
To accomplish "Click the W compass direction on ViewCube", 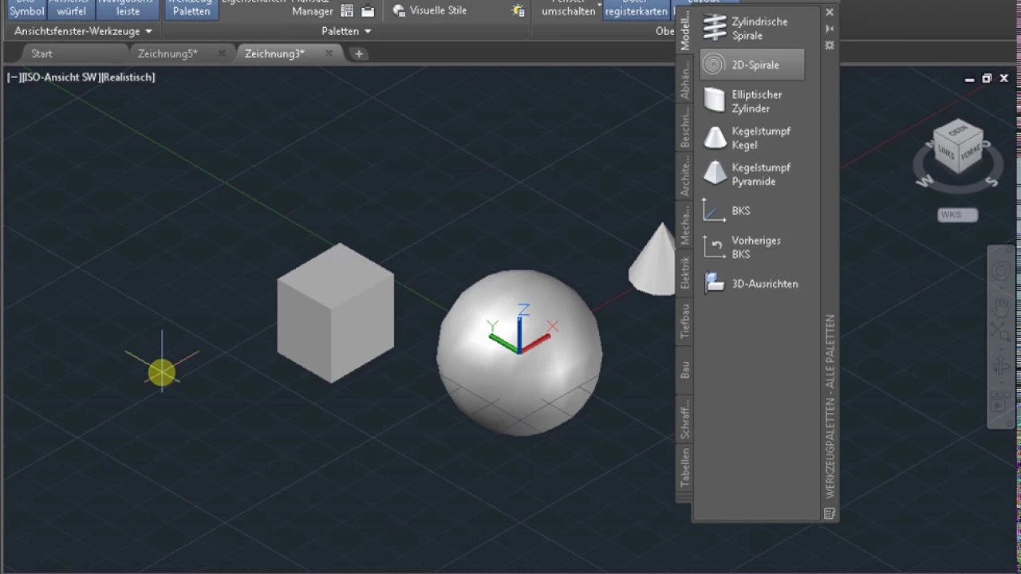I will click(924, 182).
